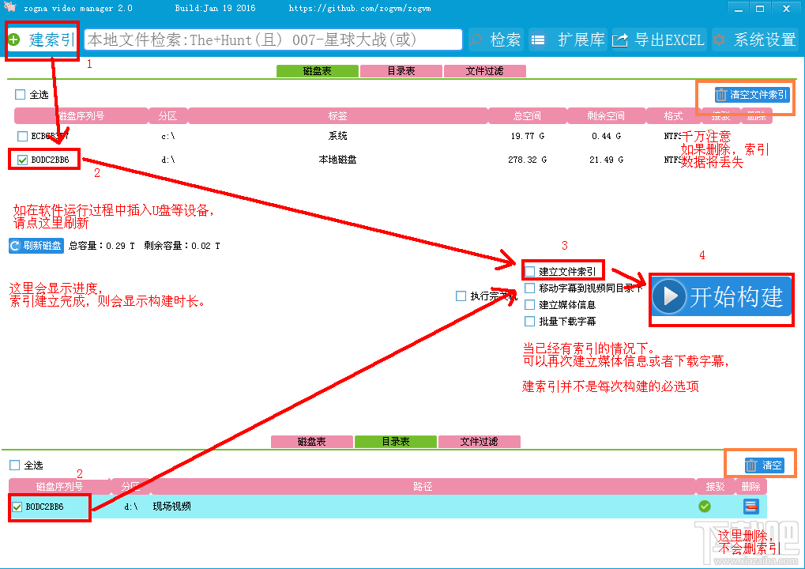Image resolution: width=805 pixels, height=569 pixels.
Task: Close the zogna video manager window
Action: (786, 9)
